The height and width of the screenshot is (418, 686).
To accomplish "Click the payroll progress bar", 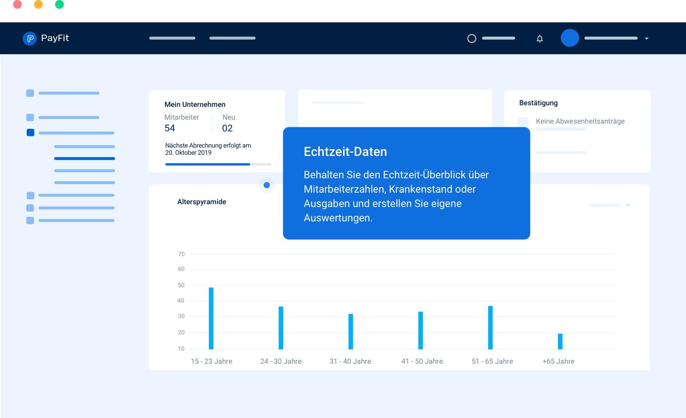I will coord(218,164).
